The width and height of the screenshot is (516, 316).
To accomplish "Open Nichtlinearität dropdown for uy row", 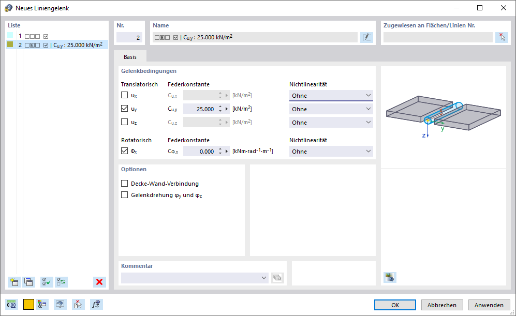I will [x=331, y=109].
